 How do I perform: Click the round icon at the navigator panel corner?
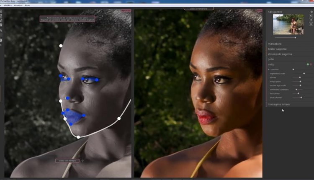[x=311, y=12]
